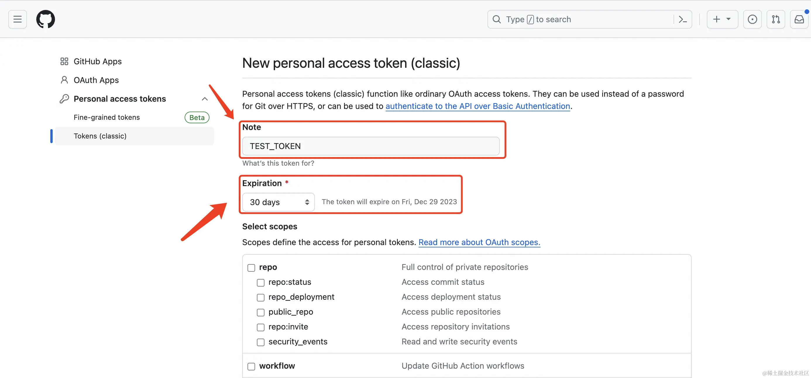The height and width of the screenshot is (378, 811).
Task: Expand the create-new dropdown arrow
Action: tap(728, 19)
